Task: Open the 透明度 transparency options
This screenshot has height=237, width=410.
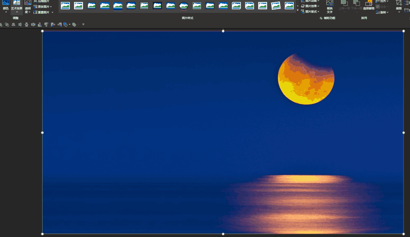Action: [x=28, y=7]
